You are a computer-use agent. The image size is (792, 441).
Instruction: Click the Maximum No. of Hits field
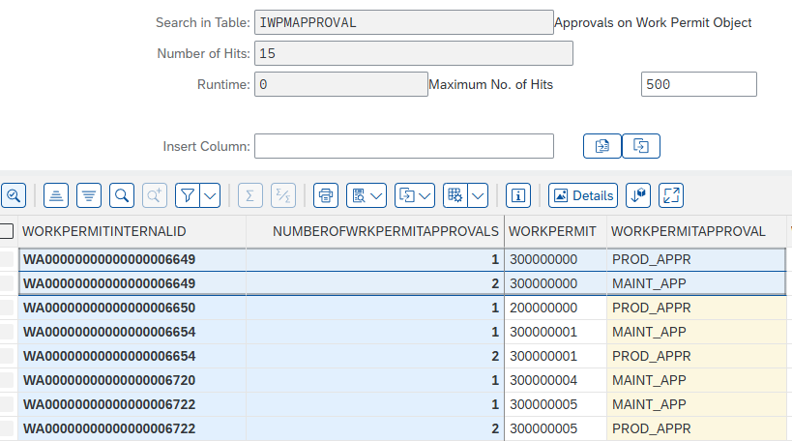tap(698, 84)
